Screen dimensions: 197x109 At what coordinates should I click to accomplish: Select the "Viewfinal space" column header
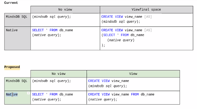[146, 9]
